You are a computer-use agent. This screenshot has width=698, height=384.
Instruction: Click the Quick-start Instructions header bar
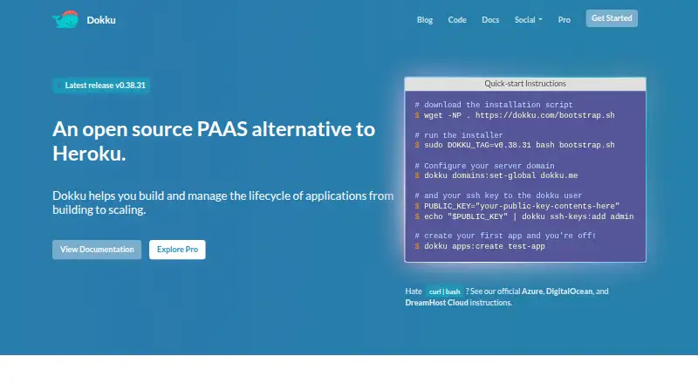(x=525, y=84)
